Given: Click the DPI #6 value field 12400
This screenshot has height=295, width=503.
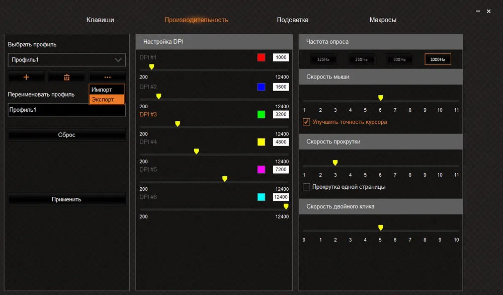Looking at the screenshot, I should coord(281,197).
